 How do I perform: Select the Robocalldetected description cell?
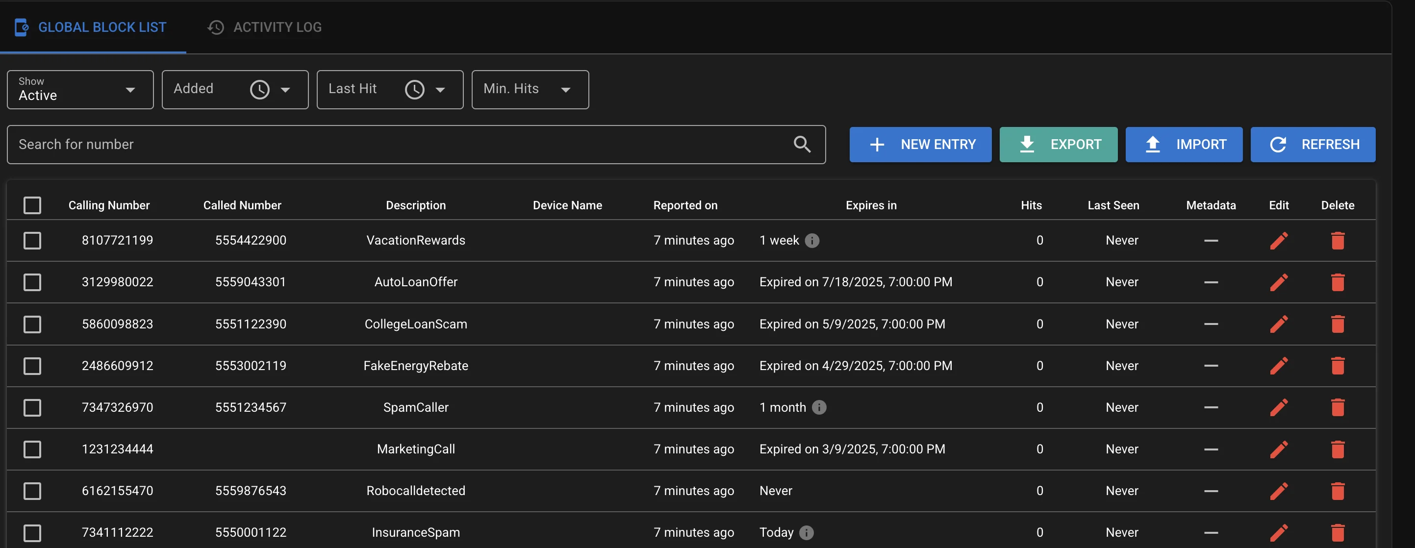coord(416,491)
